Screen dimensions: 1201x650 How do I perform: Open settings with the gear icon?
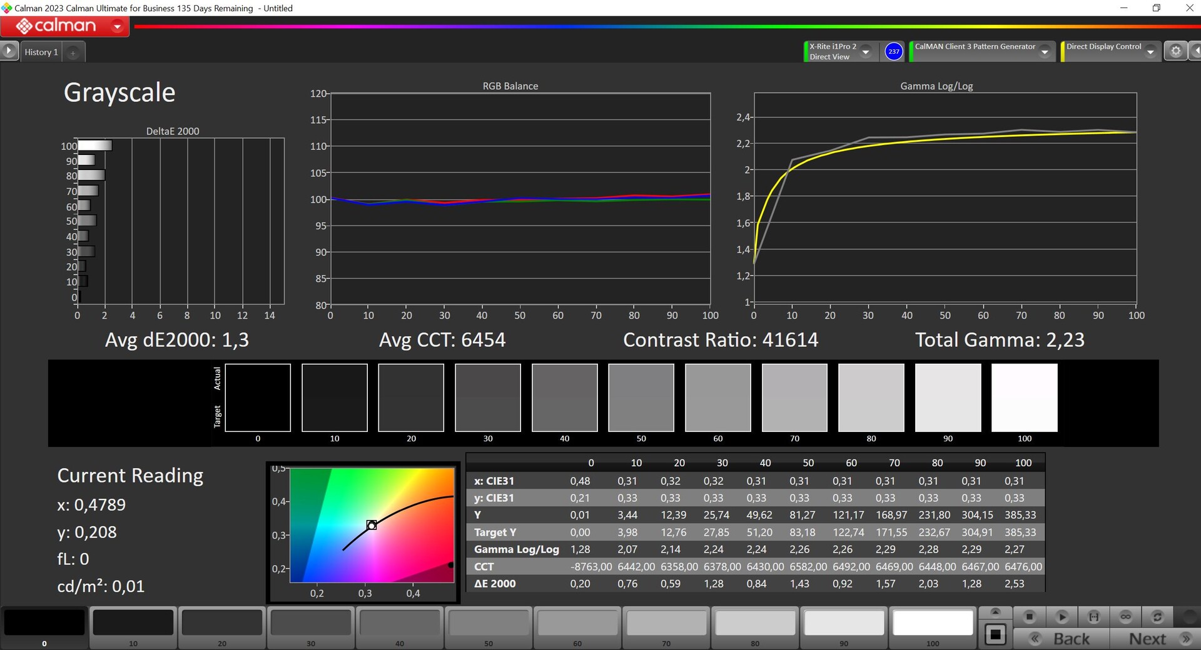[1175, 51]
